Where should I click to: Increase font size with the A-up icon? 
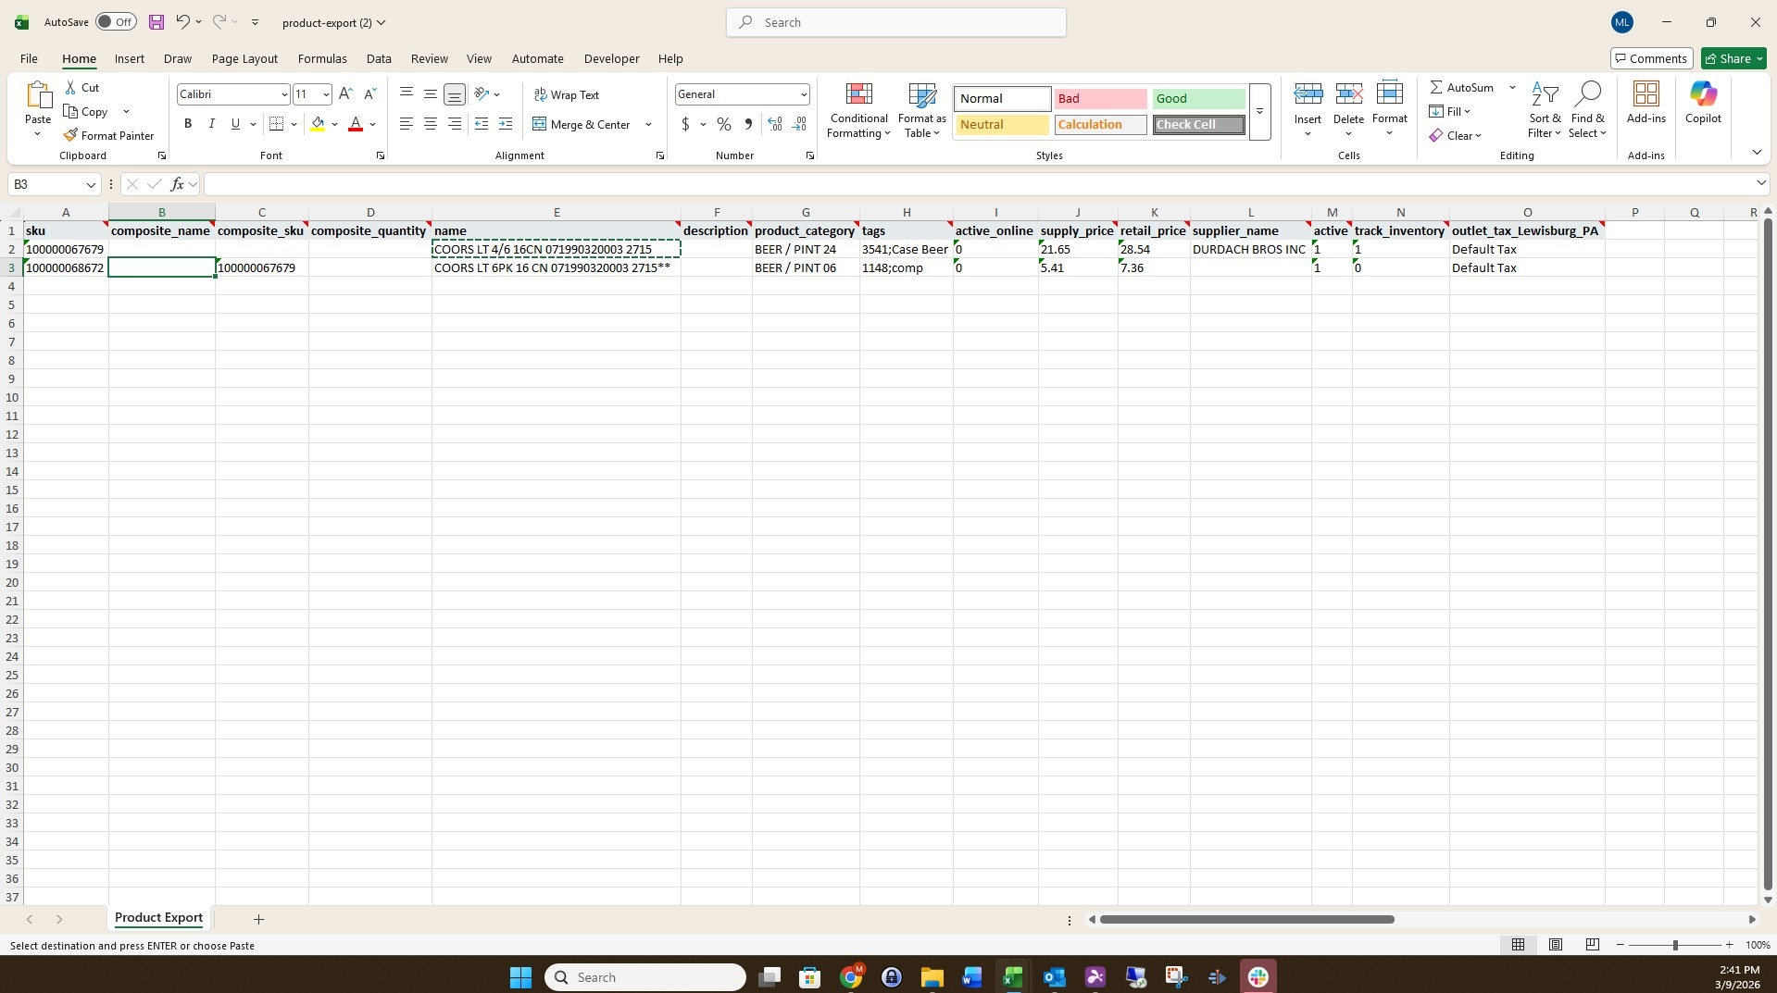345,94
